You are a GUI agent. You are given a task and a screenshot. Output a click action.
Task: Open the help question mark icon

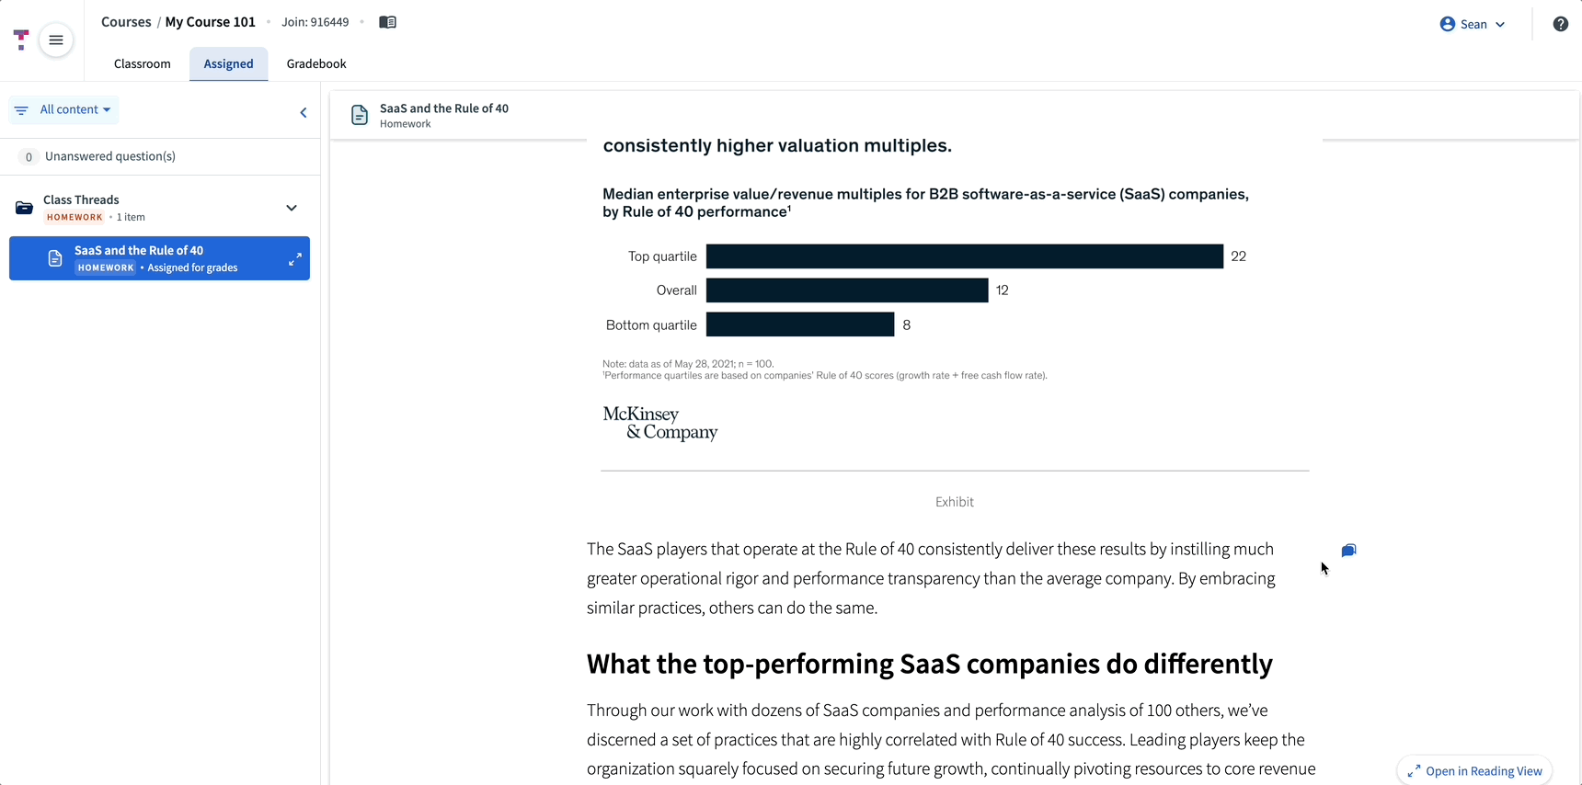coord(1560,24)
